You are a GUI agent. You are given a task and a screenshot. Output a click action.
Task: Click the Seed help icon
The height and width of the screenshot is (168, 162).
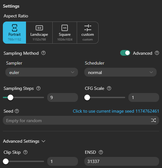17,111
